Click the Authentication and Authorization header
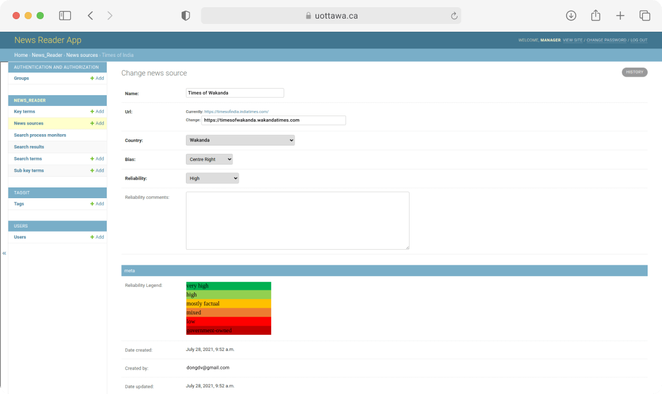This screenshot has height=394, width=662. point(58,67)
